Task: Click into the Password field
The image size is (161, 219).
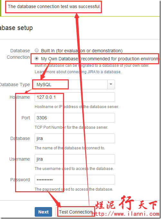Action: tap(75, 180)
